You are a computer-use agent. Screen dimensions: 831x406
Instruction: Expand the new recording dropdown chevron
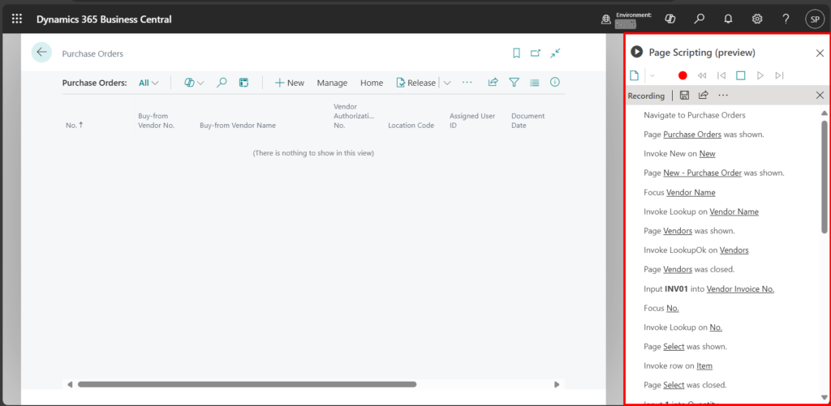652,75
